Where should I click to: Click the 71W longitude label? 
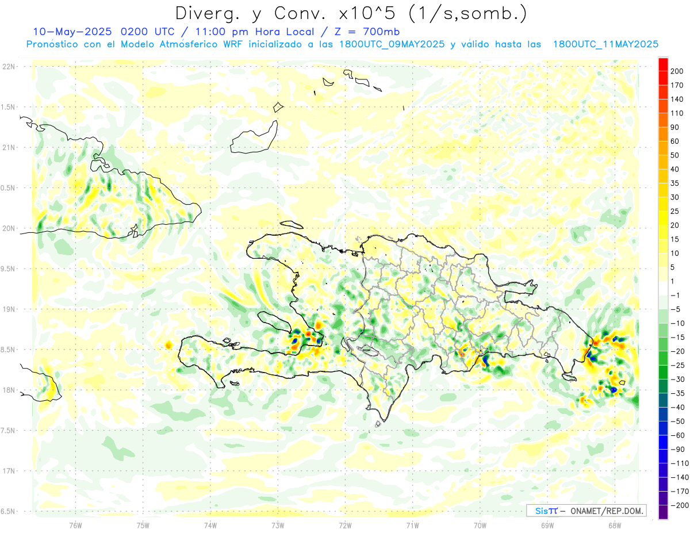[412, 525]
